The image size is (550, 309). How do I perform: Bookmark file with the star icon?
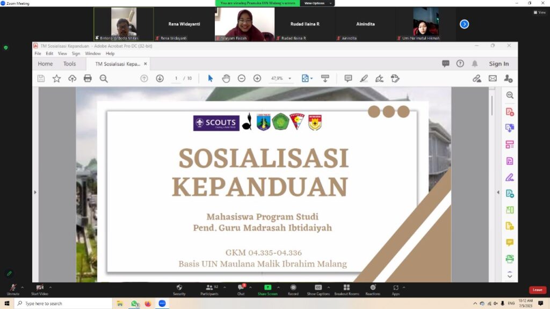[56, 78]
